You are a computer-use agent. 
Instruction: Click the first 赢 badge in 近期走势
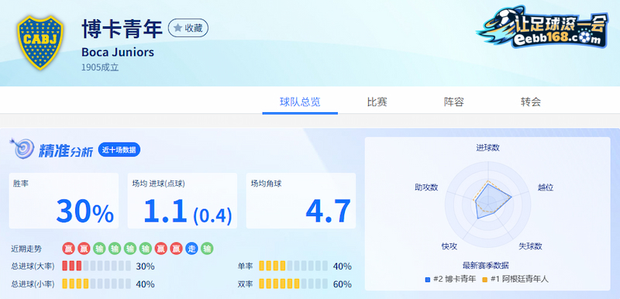(68, 249)
